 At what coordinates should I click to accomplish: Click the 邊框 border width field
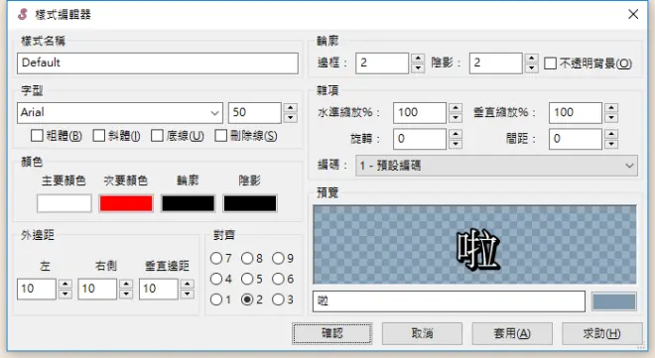pyautogui.click(x=382, y=63)
